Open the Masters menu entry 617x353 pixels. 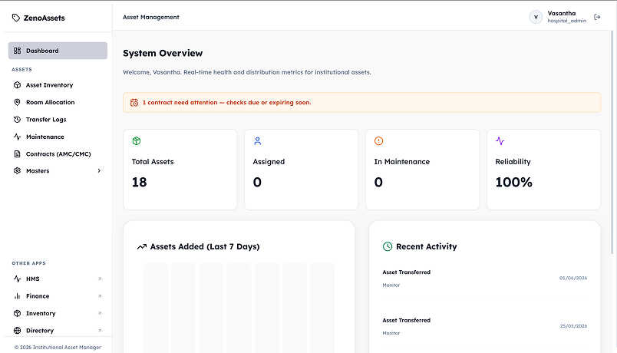click(x=58, y=171)
